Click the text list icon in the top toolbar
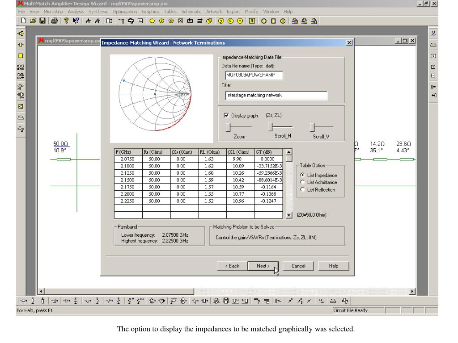This screenshot has width=458, height=343. (140, 21)
